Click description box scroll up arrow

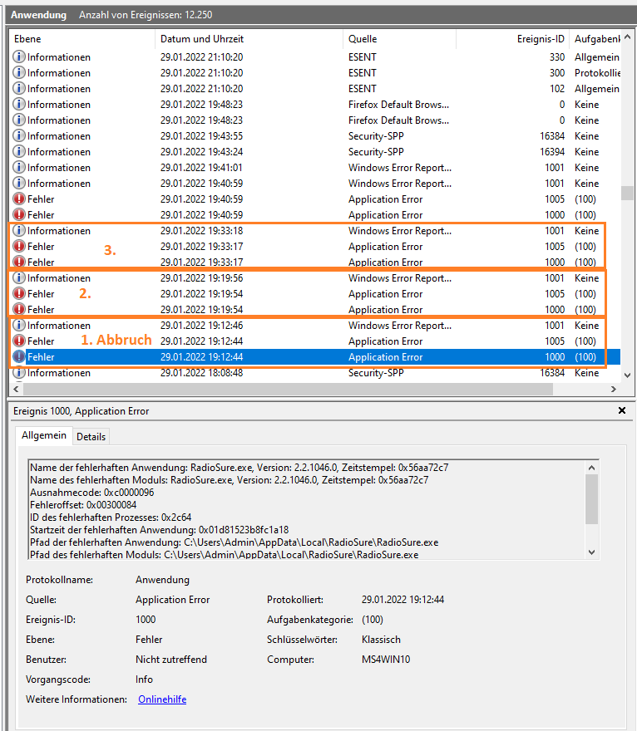coord(592,468)
